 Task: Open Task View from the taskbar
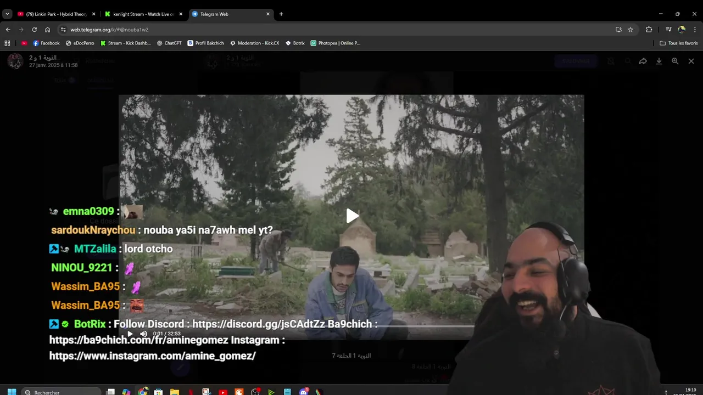pyautogui.click(x=110, y=392)
